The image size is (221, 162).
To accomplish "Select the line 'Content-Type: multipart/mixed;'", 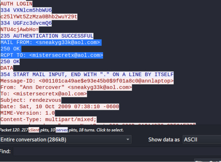I will pos(48,119).
